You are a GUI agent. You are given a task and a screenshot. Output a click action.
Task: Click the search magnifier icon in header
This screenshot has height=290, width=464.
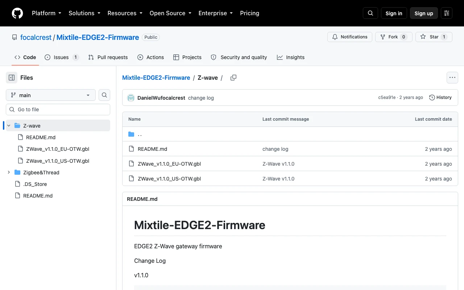point(370,13)
